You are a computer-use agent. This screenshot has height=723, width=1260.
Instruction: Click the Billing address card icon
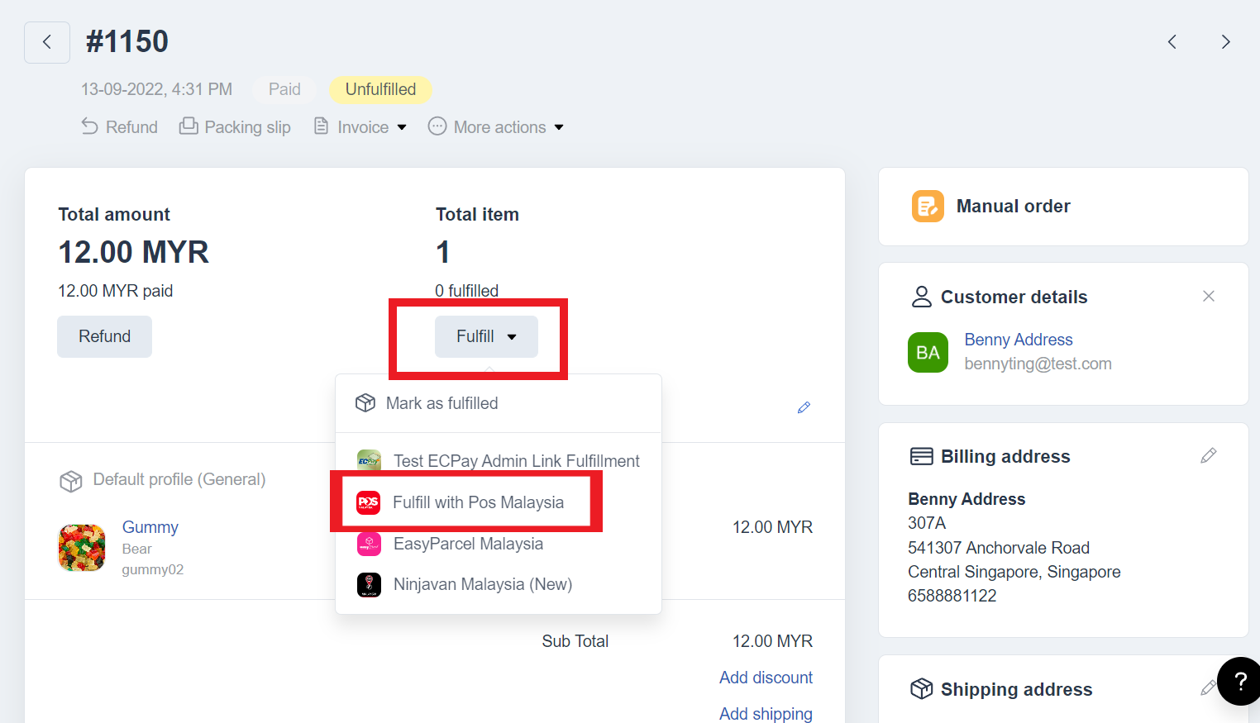[x=921, y=456]
